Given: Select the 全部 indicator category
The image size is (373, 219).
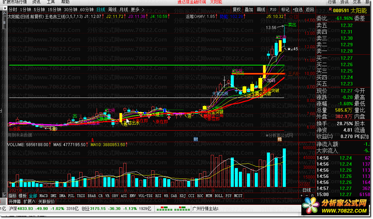Looking at the screenshot, I should [x=33, y=196].
